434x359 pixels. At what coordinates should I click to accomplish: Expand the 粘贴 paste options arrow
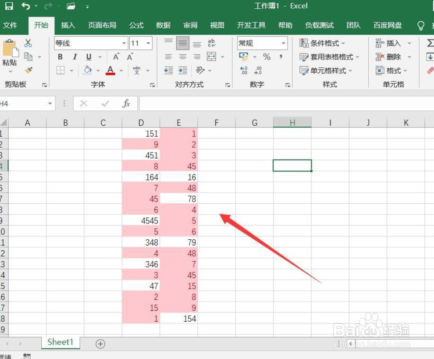tap(10, 71)
